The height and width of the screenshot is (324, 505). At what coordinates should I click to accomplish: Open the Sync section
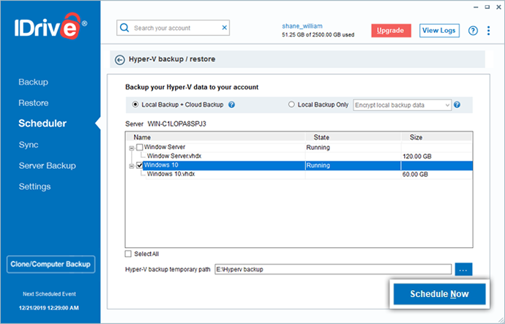pos(29,145)
